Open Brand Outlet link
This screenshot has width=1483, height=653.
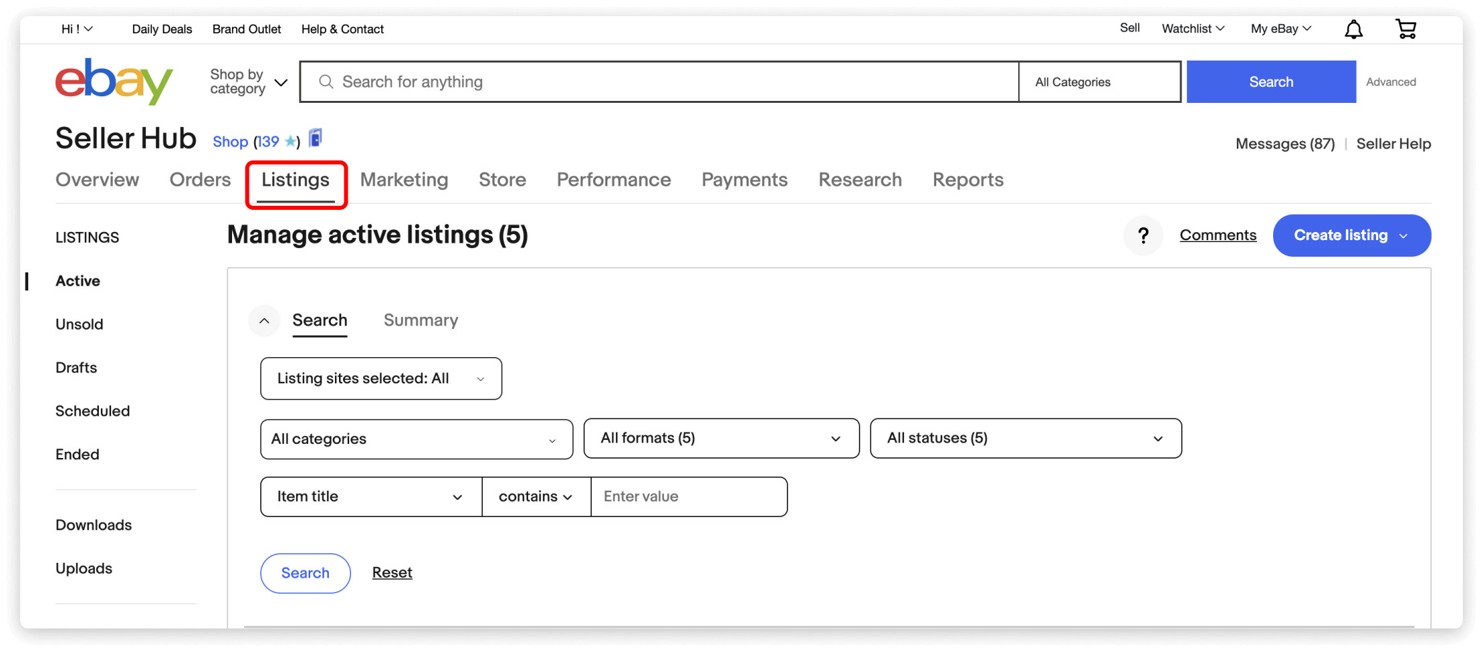coord(247,29)
